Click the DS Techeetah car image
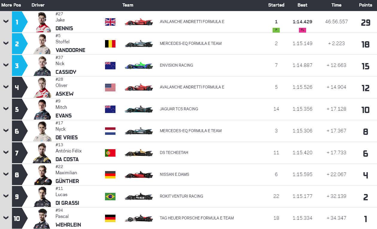This screenshot has height=229, width=377. click(139, 153)
